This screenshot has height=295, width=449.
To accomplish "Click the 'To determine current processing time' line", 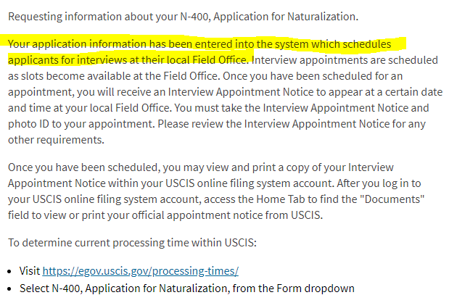I will point(132,243).
